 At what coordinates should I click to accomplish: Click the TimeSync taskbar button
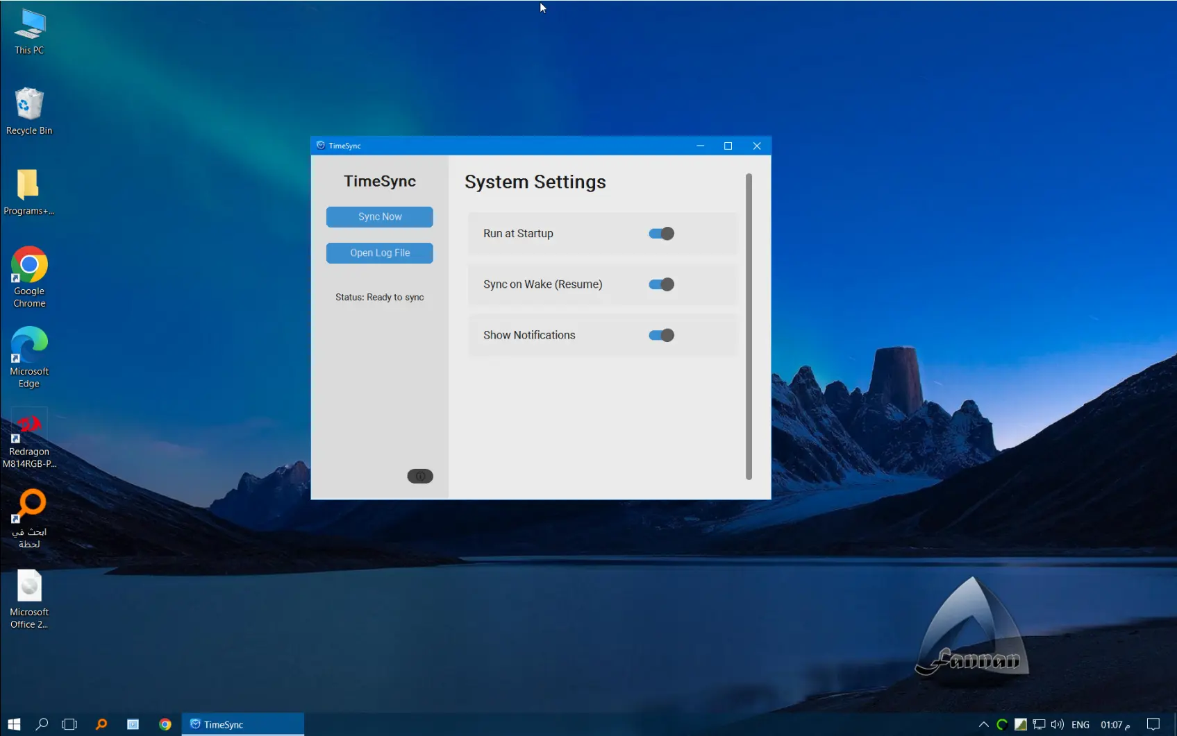pos(243,724)
